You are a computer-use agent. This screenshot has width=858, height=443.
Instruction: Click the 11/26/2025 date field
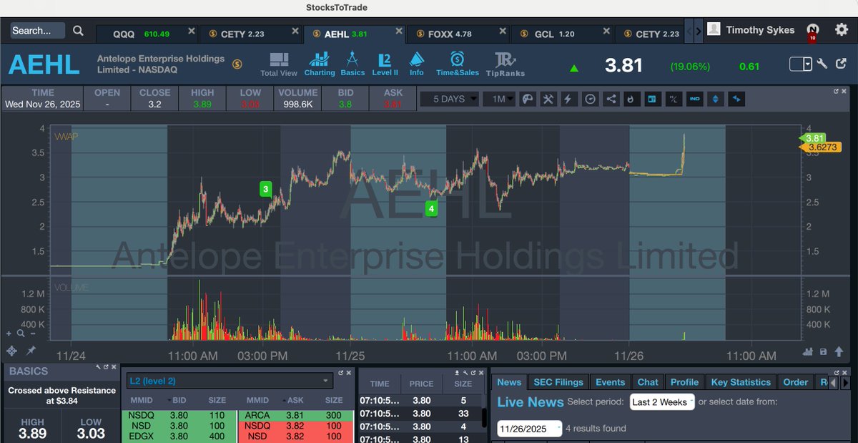click(529, 428)
